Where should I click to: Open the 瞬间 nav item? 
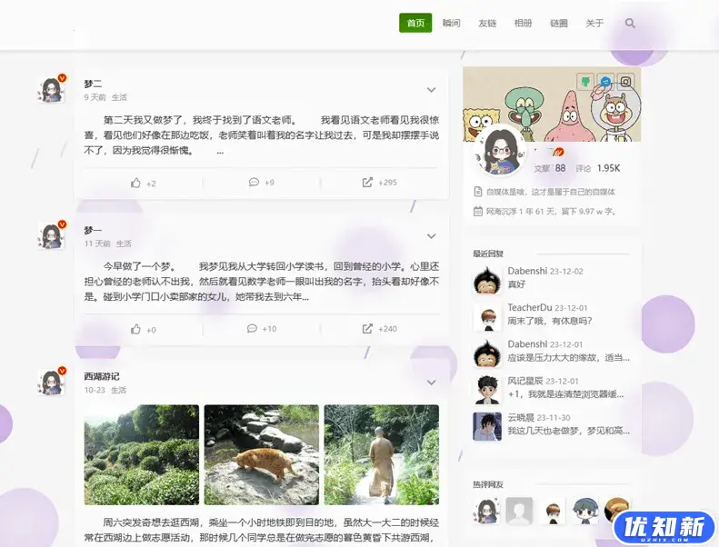point(451,23)
